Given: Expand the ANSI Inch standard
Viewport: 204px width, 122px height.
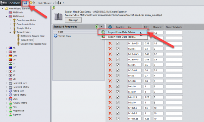Looking at the screenshot, I should coord(6,13).
